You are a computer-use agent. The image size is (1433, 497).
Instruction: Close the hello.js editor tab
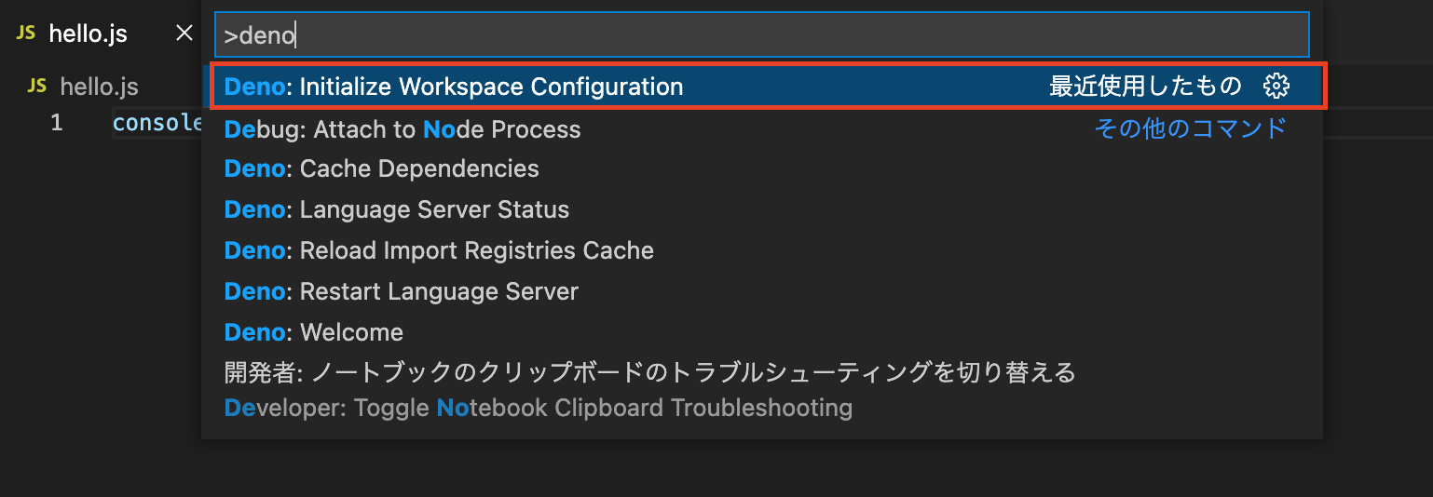(184, 34)
